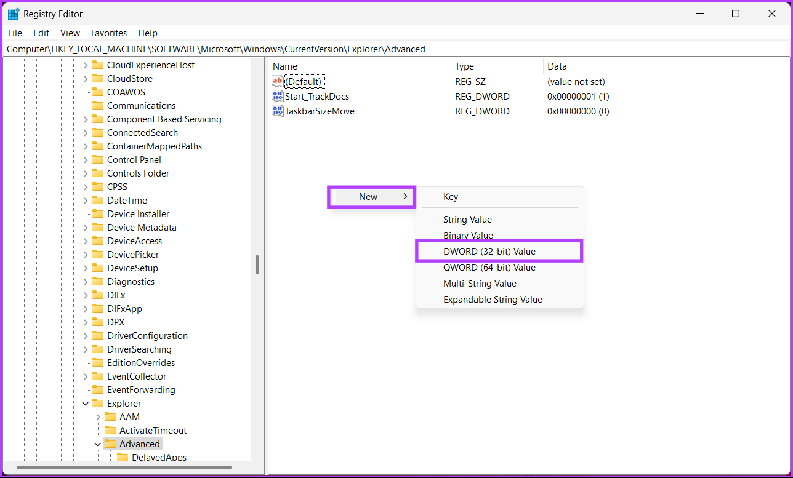
Task: Select the EventForwarding tree key
Action: click(141, 390)
